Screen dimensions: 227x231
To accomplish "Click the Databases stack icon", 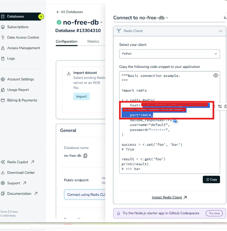I will pyautogui.click(x=3, y=16).
